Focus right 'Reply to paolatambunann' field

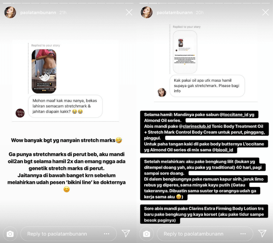[x=205, y=234]
